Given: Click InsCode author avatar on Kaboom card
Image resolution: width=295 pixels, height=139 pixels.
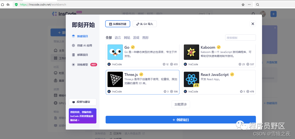Looking at the screenshot, I should 185,64.
